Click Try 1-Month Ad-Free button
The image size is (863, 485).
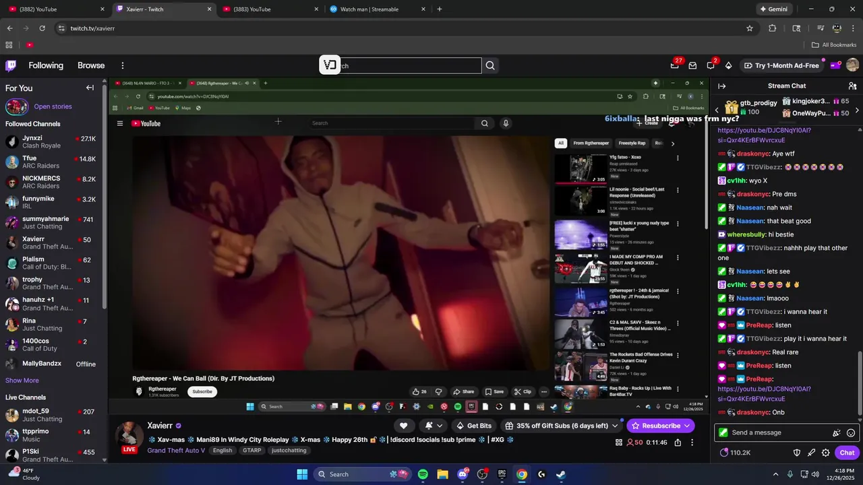tap(782, 65)
